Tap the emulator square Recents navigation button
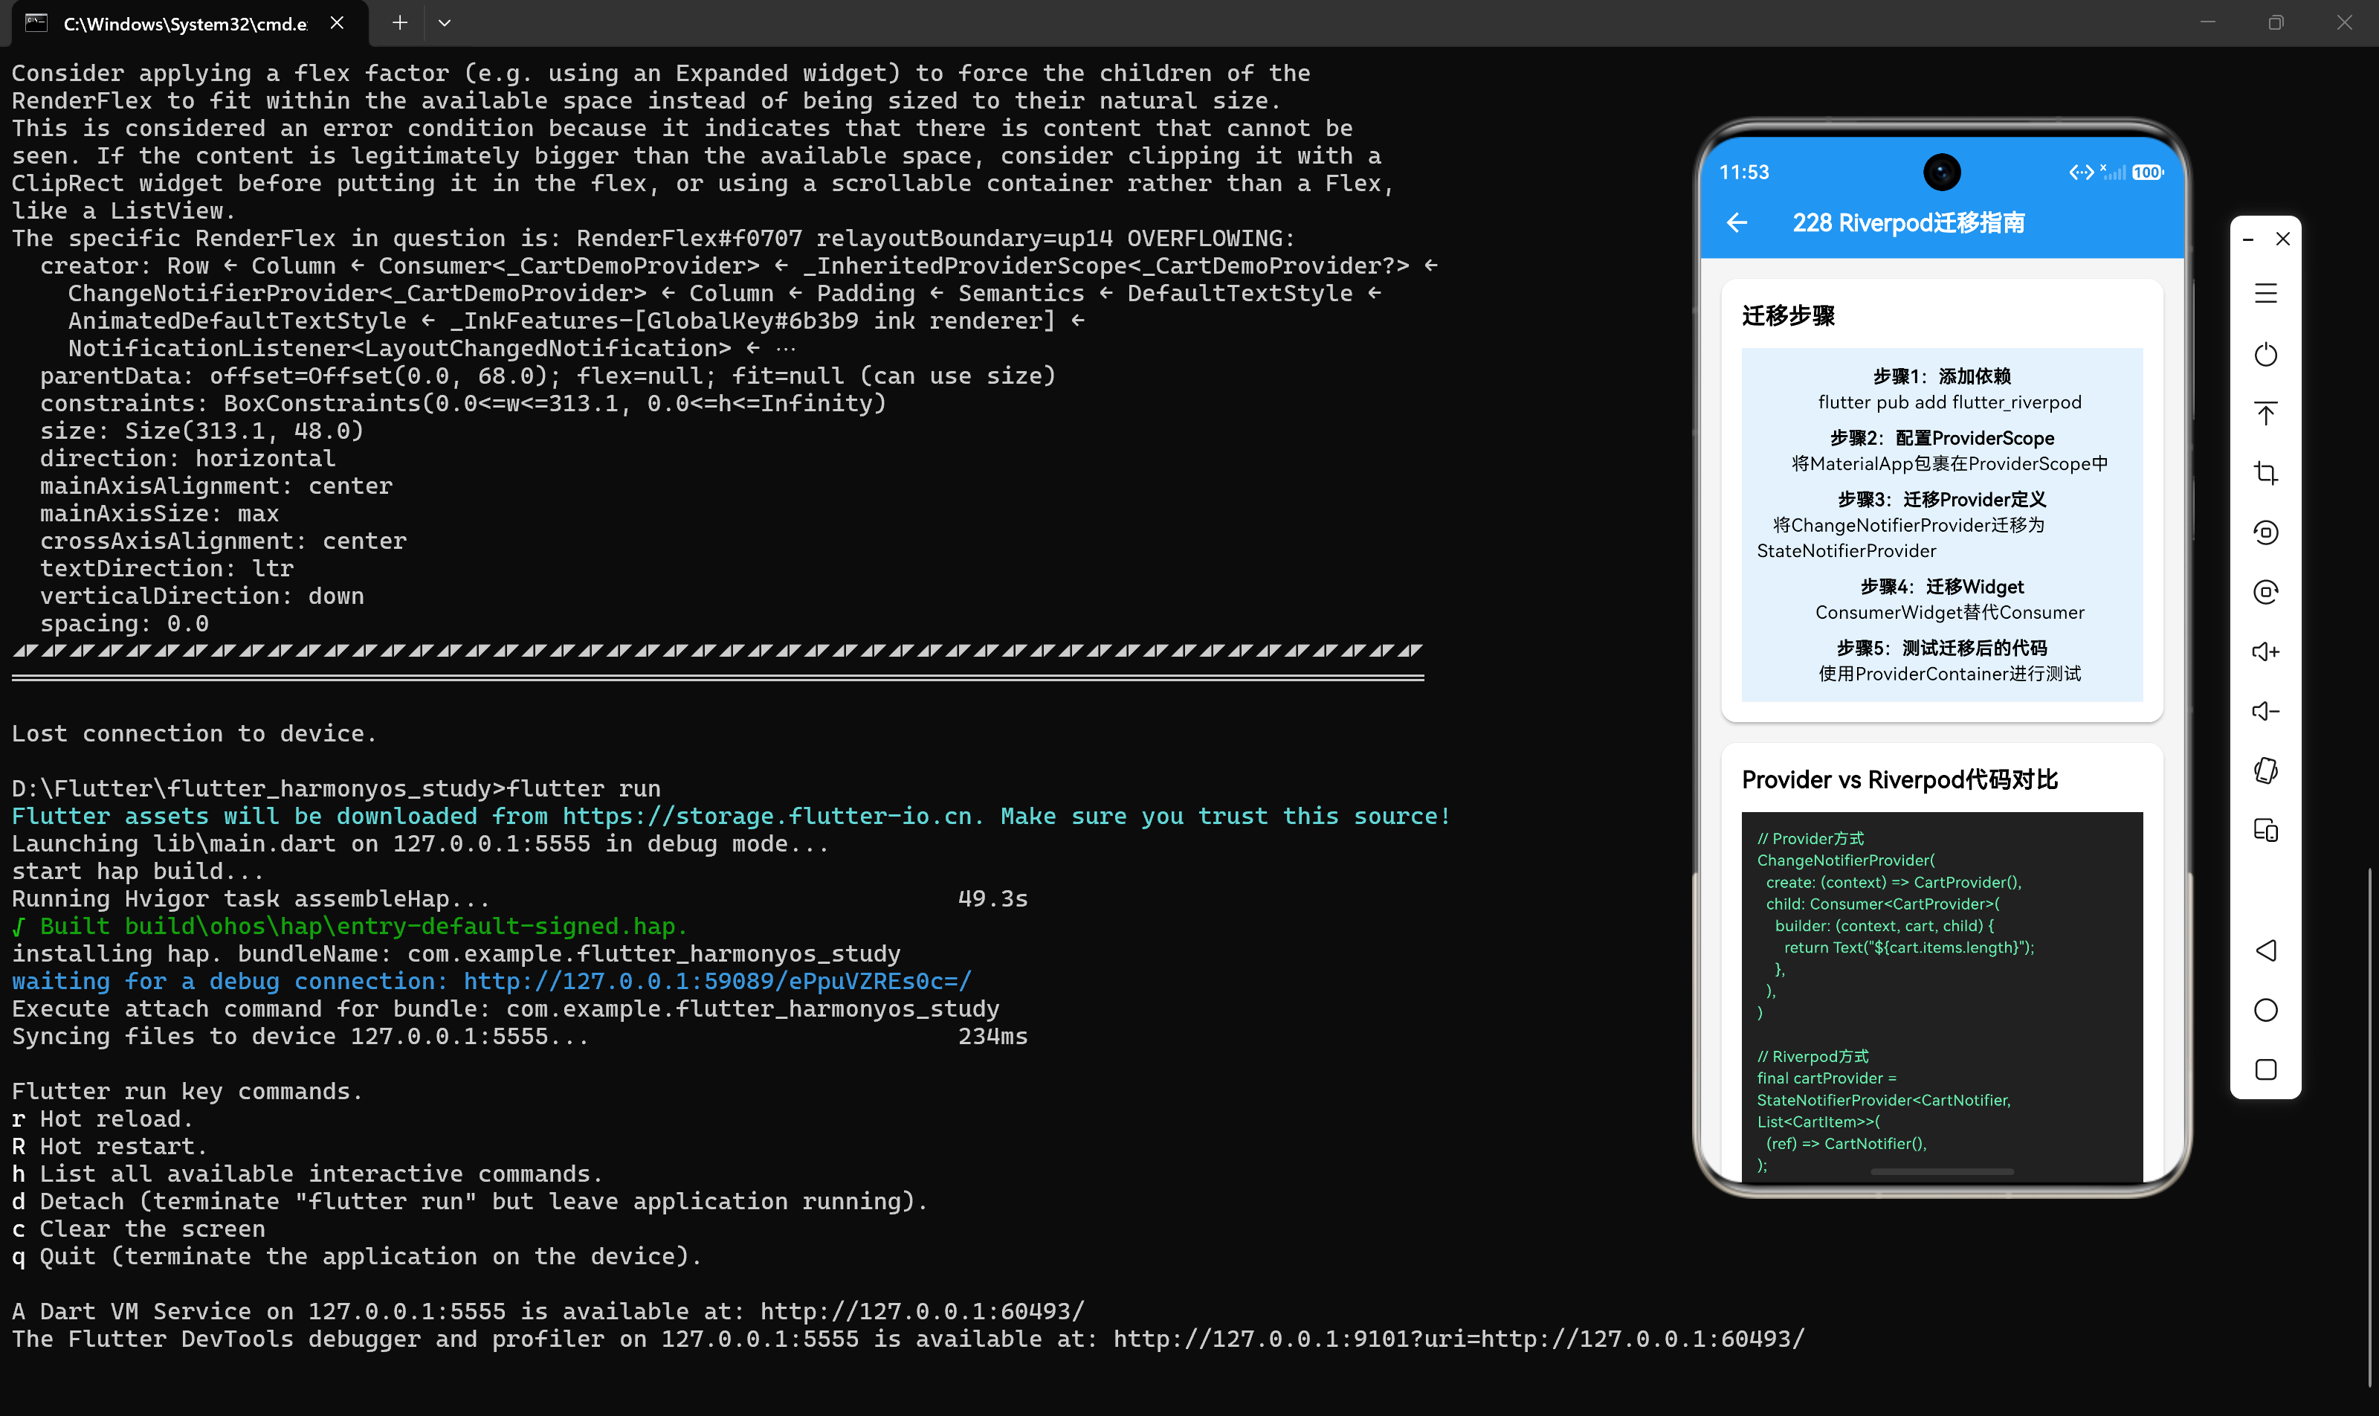Viewport: 2379px width, 1416px height. pos(2265,1069)
